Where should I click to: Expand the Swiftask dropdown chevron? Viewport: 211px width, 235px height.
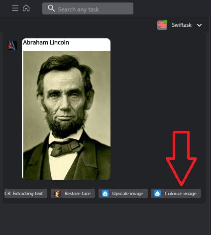point(200,25)
